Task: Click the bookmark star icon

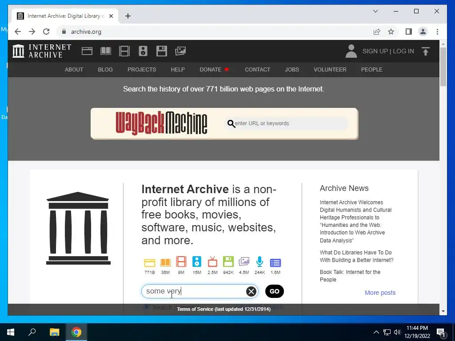Action: point(391,32)
